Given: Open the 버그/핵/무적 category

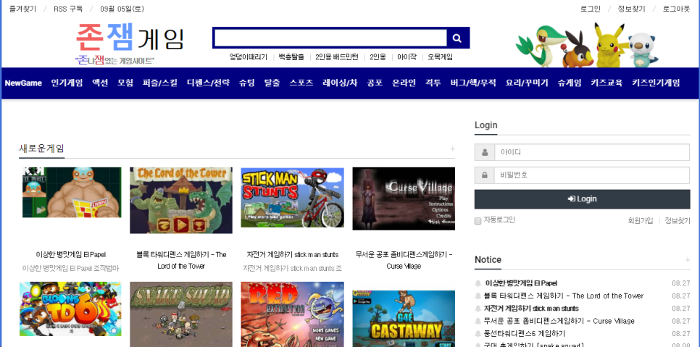Looking at the screenshot, I should pos(473,83).
